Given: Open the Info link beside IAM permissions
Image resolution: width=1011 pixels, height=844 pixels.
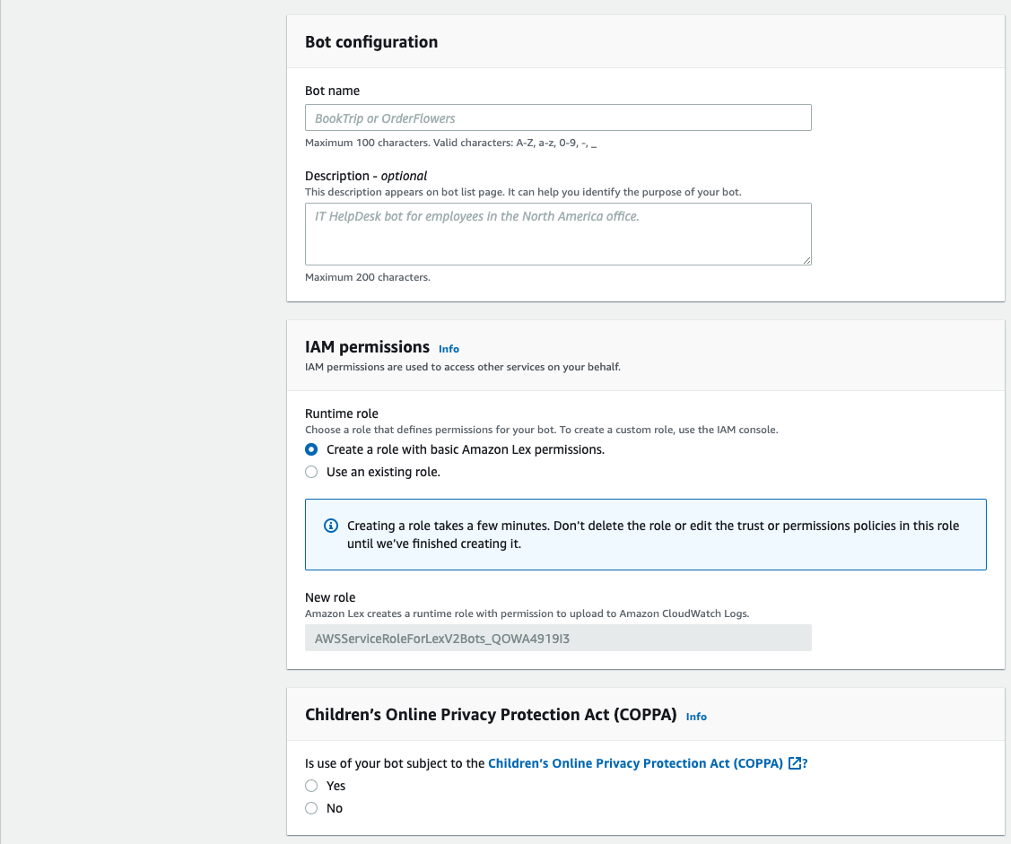Looking at the screenshot, I should click(449, 349).
